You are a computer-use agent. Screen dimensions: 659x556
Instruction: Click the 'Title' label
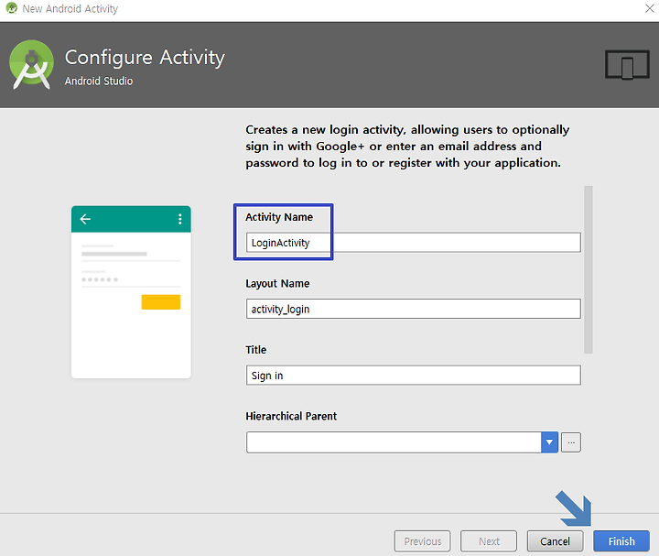point(256,350)
